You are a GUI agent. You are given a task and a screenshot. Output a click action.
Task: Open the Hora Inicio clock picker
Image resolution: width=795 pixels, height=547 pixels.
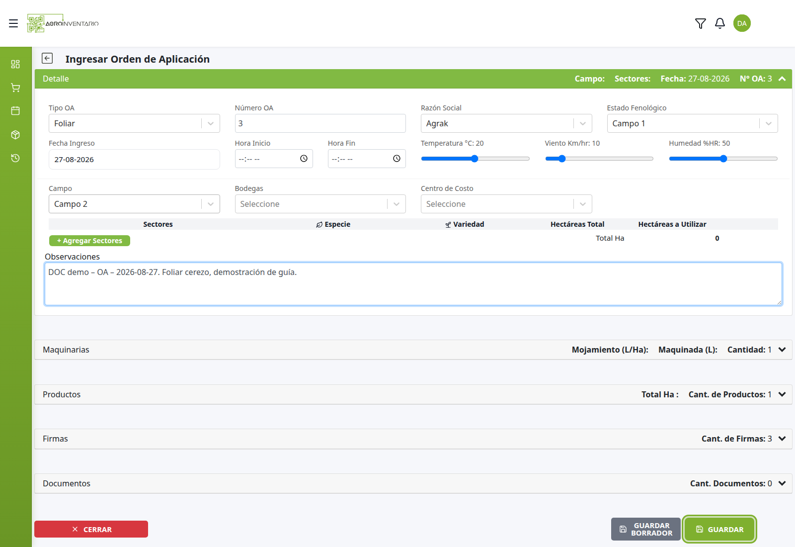coord(304,159)
